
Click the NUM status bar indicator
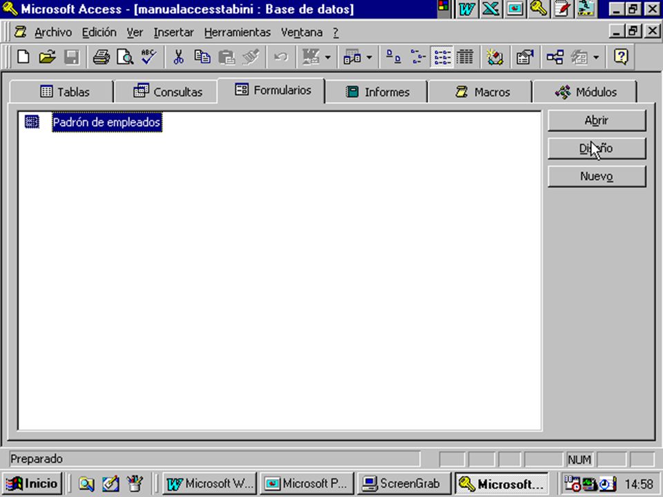point(579,460)
